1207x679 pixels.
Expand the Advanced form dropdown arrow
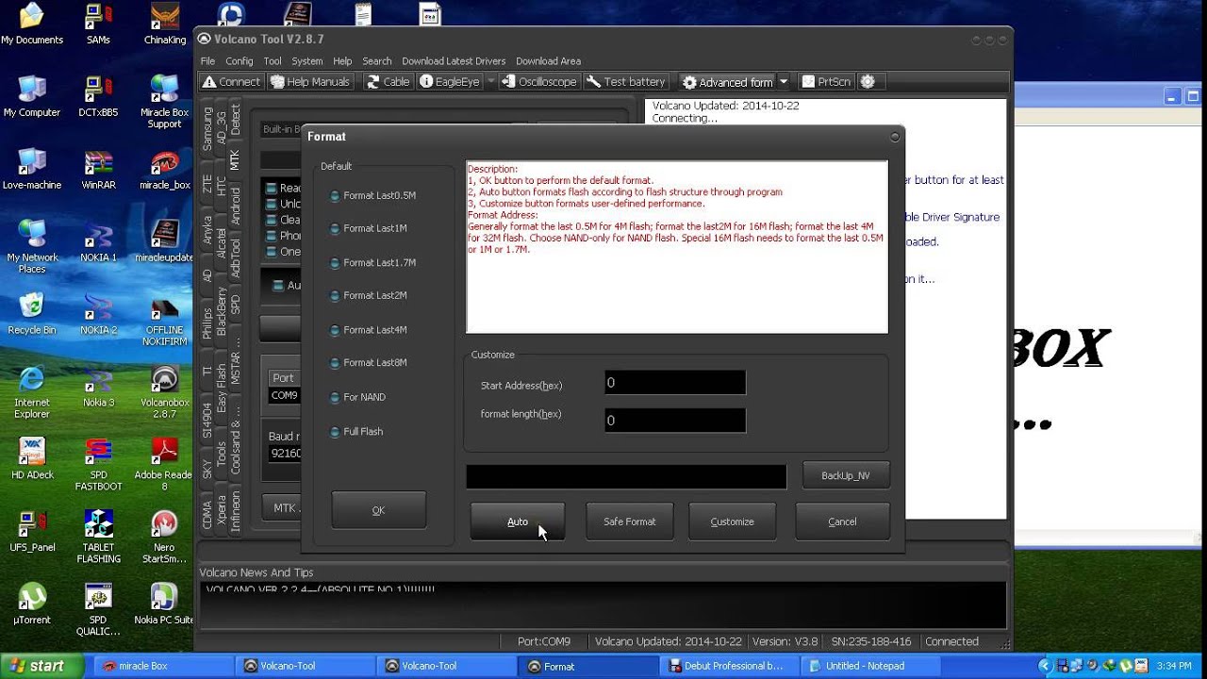coord(784,82)
